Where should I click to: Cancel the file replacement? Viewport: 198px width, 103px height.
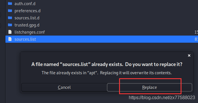pyautogui.click(x=64, y=87)
